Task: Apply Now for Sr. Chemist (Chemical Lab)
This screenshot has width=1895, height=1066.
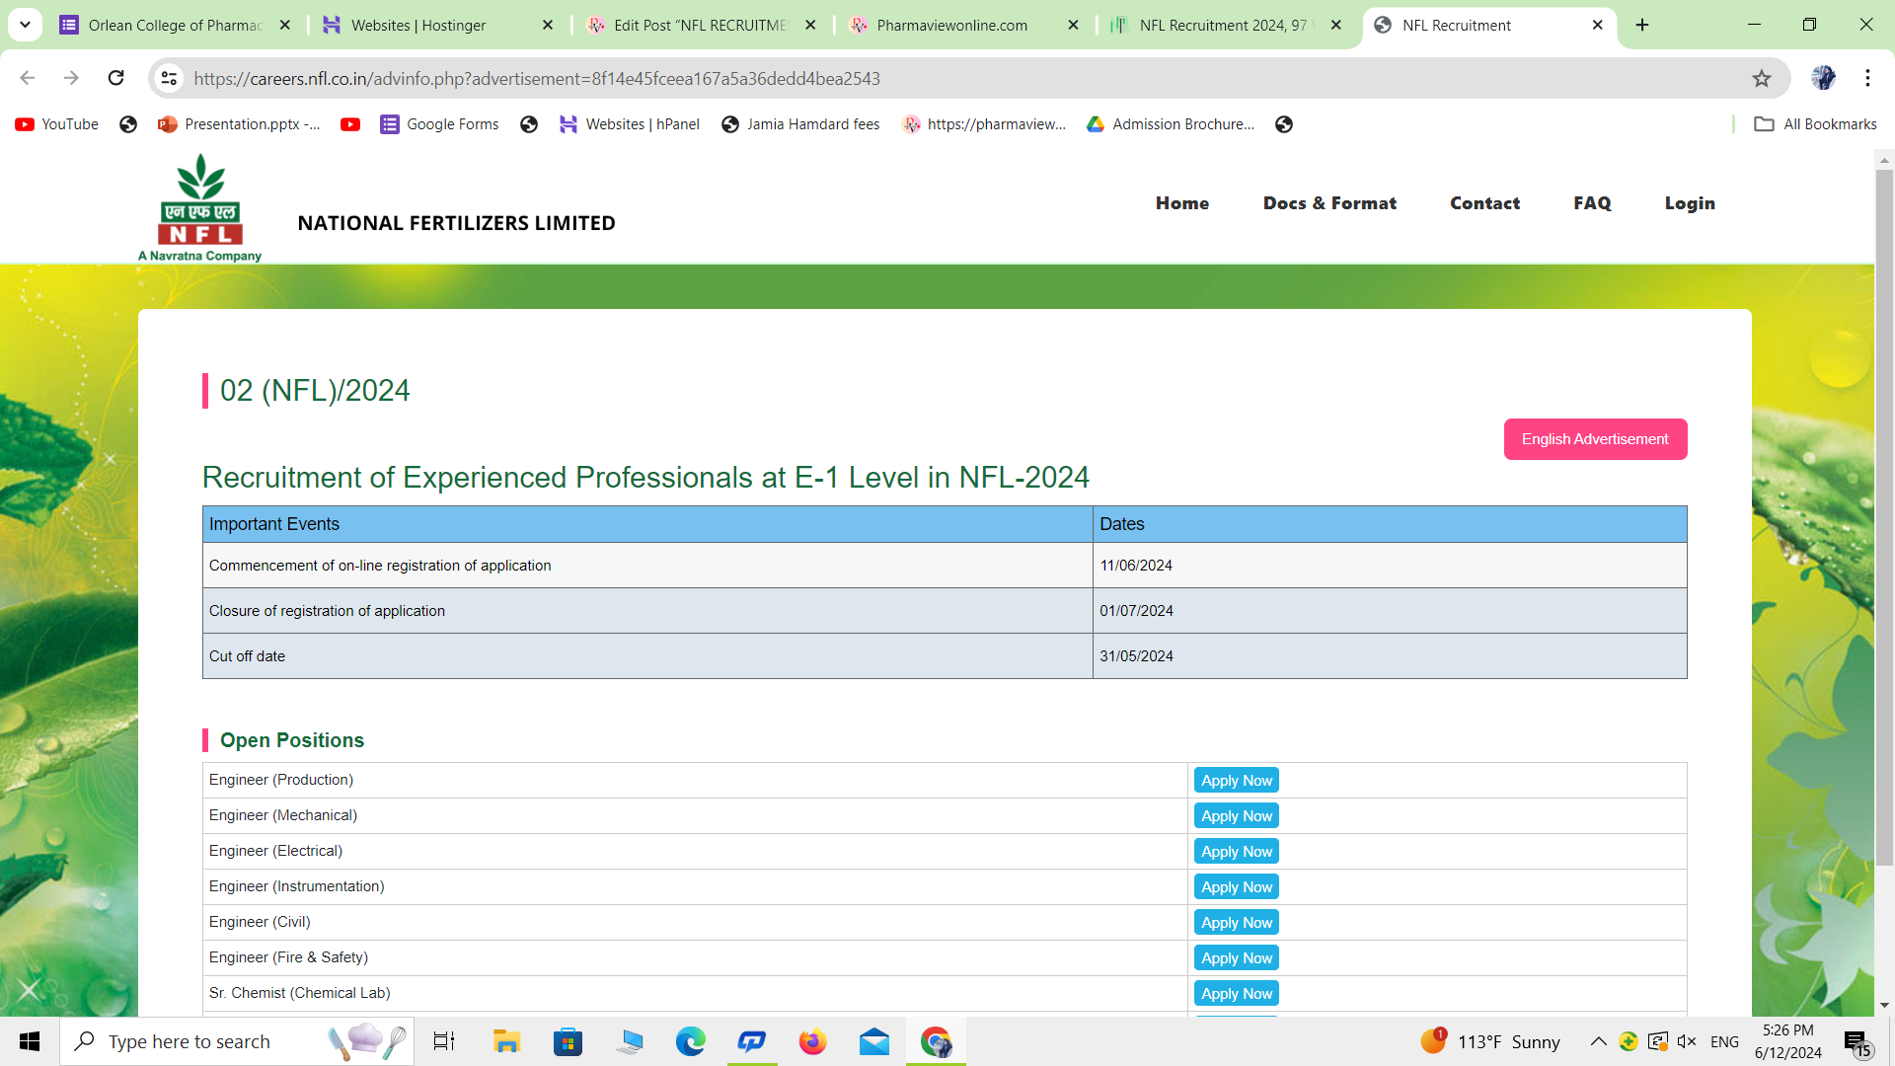Action: pos(1237,994)
